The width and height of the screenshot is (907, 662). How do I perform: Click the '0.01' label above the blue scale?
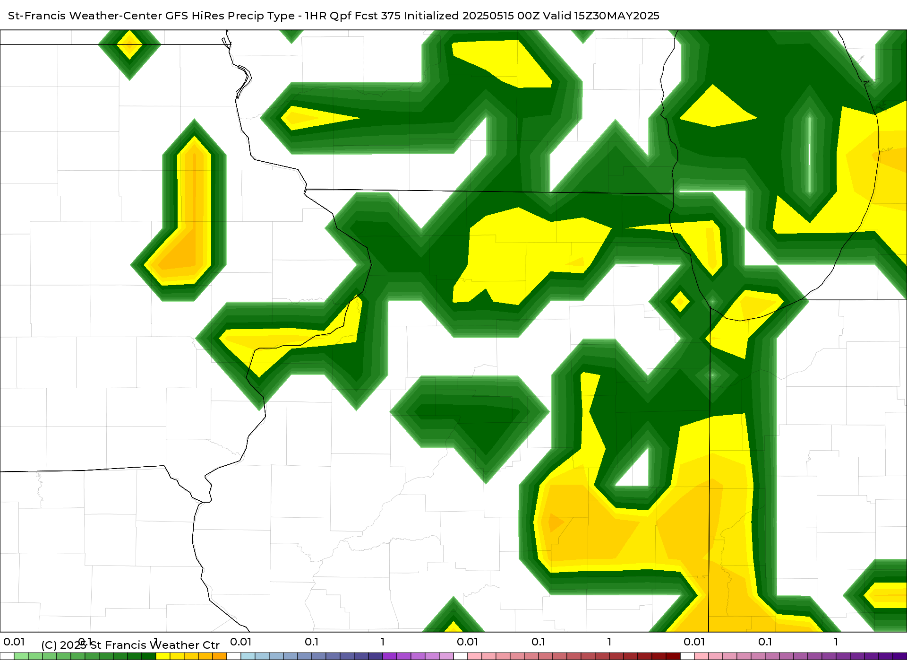click(241, 642)
